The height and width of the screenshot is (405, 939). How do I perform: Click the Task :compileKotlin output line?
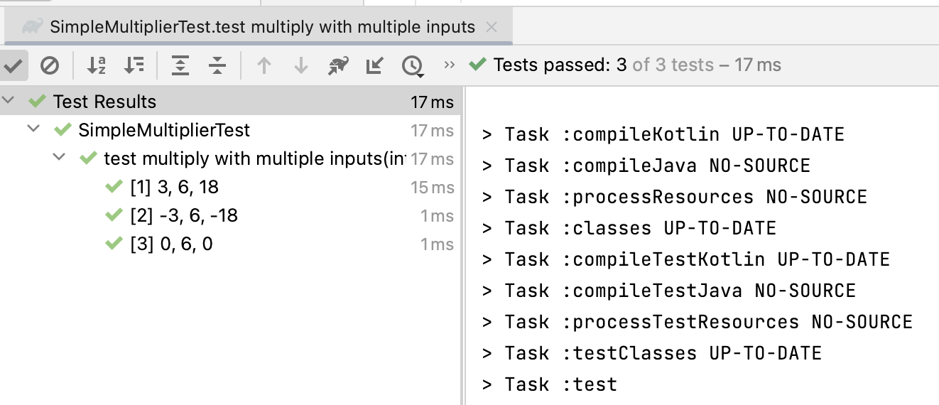(663, 134)
